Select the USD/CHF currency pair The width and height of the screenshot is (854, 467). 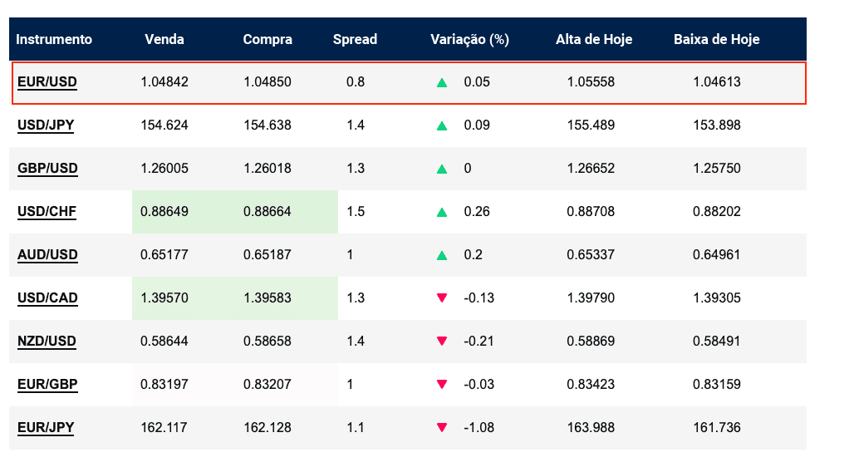(47, 212)
